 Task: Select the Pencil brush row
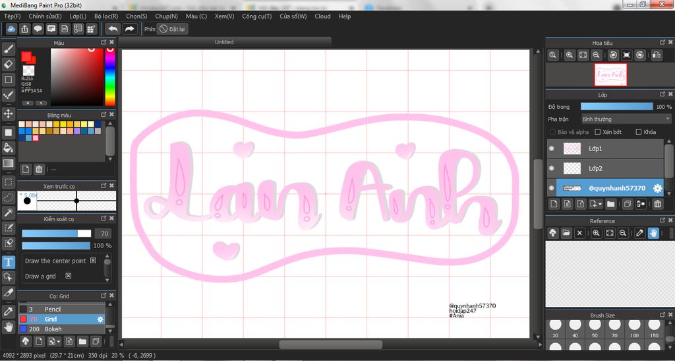61,310
